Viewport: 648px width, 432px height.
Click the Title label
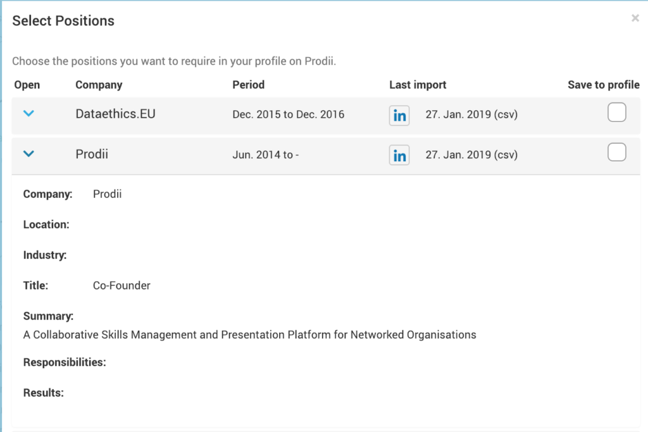[x=35, y=285]
